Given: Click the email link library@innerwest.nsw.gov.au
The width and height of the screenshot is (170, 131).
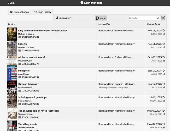Looking at the screenshot, I should 114,87.
